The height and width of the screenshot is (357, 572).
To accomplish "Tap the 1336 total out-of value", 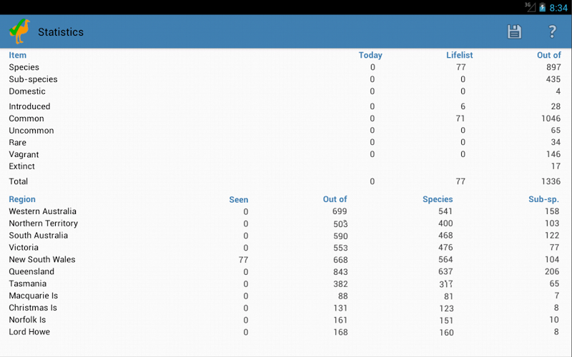I will tap(551, 181).
